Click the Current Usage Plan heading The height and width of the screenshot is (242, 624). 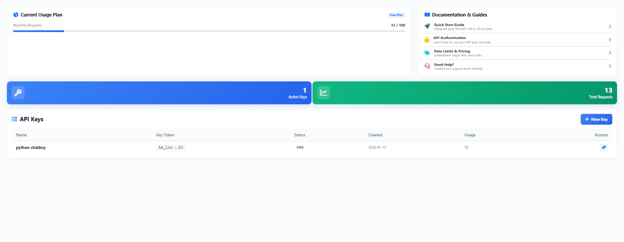coord(42,15)
